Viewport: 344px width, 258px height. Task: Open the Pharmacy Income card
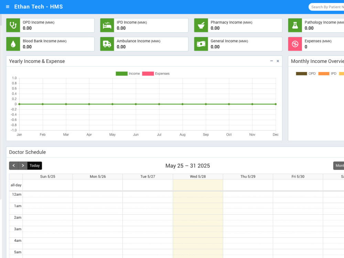[x=238, y=25]
